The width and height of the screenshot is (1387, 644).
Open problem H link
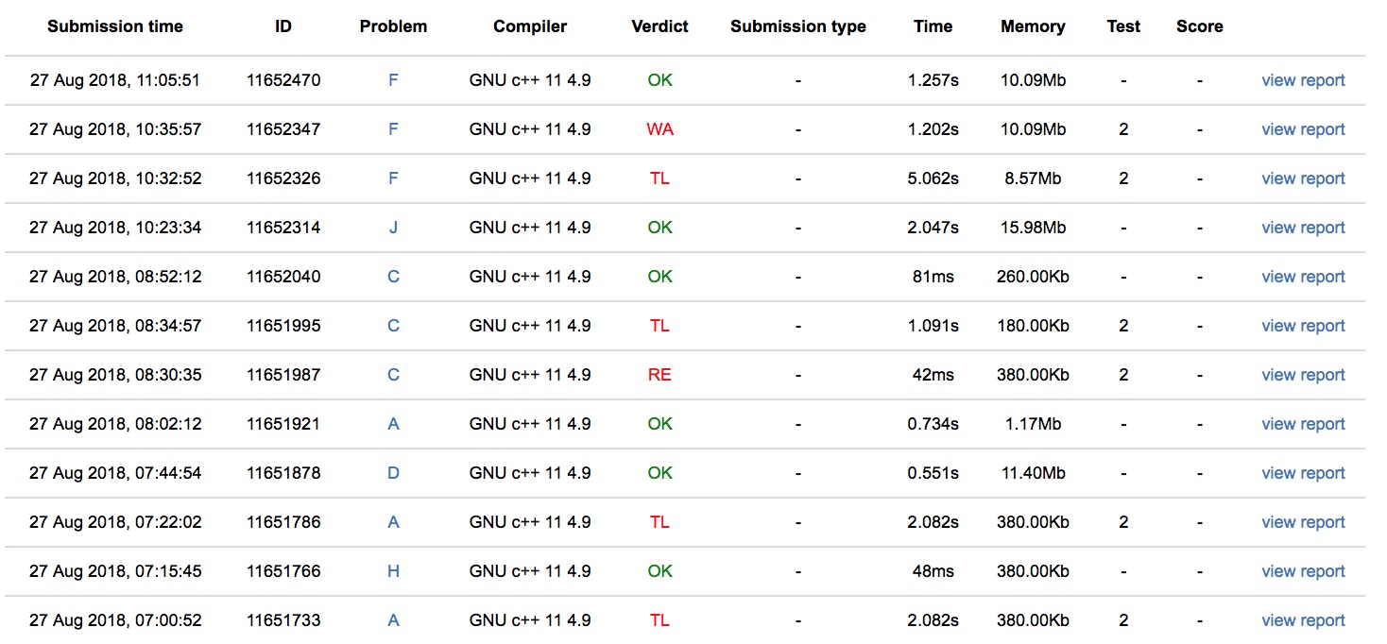393,571
